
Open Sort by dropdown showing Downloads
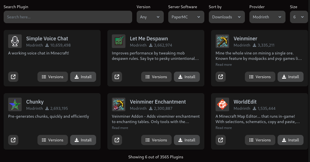[227, 17]
